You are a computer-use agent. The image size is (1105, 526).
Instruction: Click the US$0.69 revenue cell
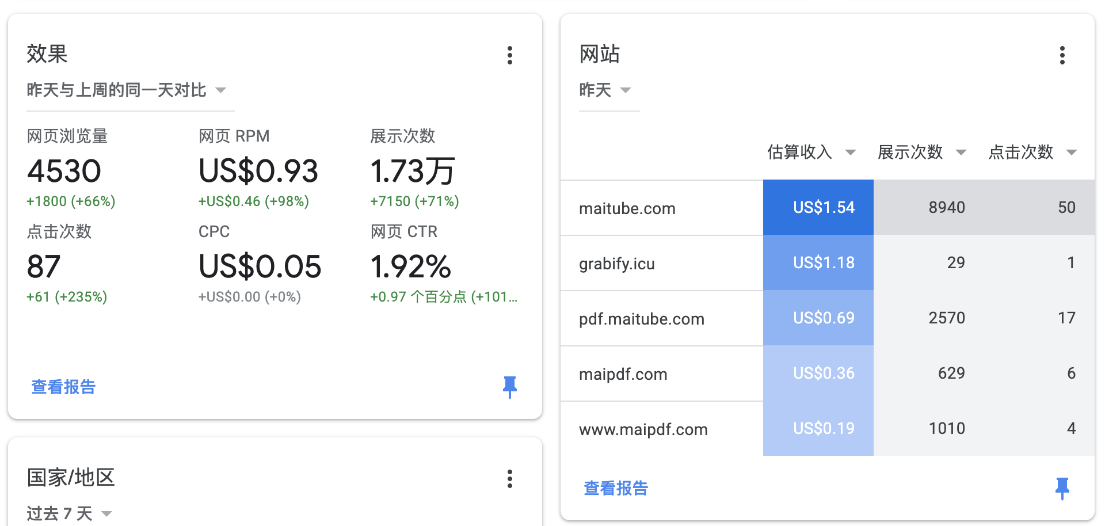(818, 318)
